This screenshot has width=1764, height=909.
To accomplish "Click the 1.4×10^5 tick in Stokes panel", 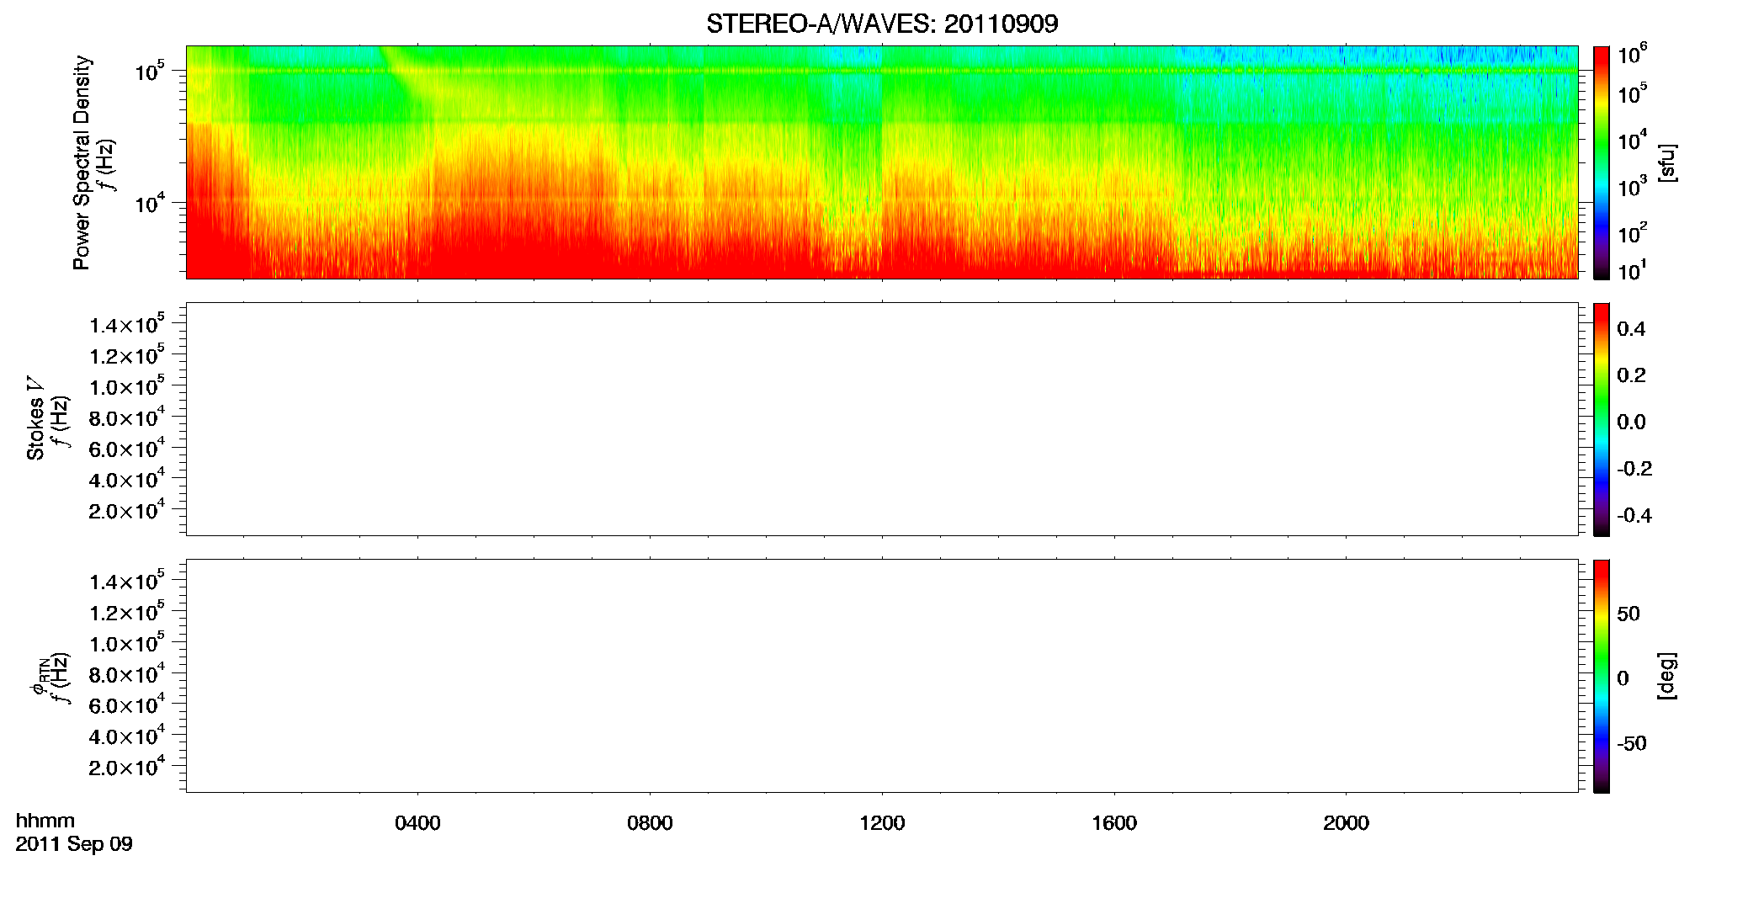I will click(x=126, y=325).
